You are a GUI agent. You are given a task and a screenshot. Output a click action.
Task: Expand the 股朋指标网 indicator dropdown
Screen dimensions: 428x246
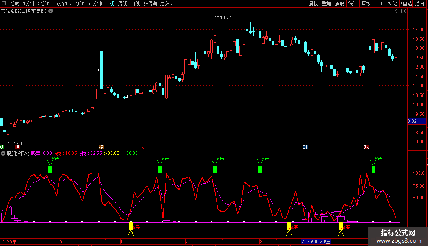(x=3, y=154)
